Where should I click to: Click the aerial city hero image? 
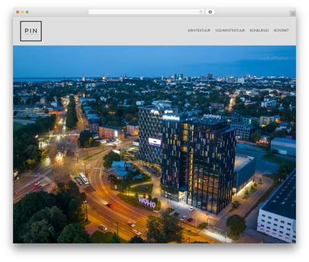coord(154,144)
